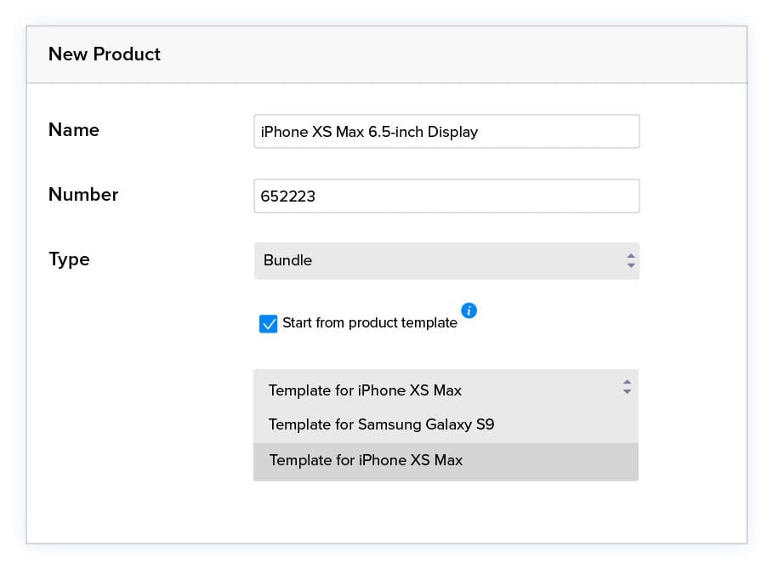The width and height of the screenshot is (773, 569).
Task: Click the up arrow on template list stepper
Action: [626, 383]
